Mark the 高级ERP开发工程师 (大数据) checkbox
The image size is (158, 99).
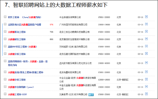click(x=5, y=46)
